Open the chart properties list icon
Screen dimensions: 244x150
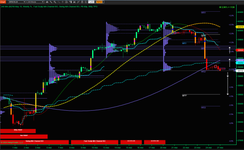(86, 2)
